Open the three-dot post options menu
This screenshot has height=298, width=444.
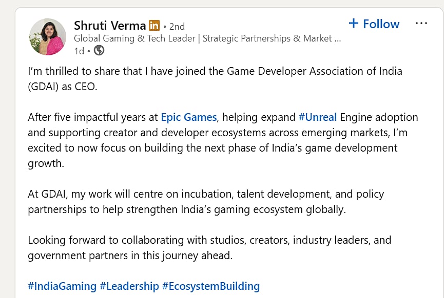pos(421,24)
